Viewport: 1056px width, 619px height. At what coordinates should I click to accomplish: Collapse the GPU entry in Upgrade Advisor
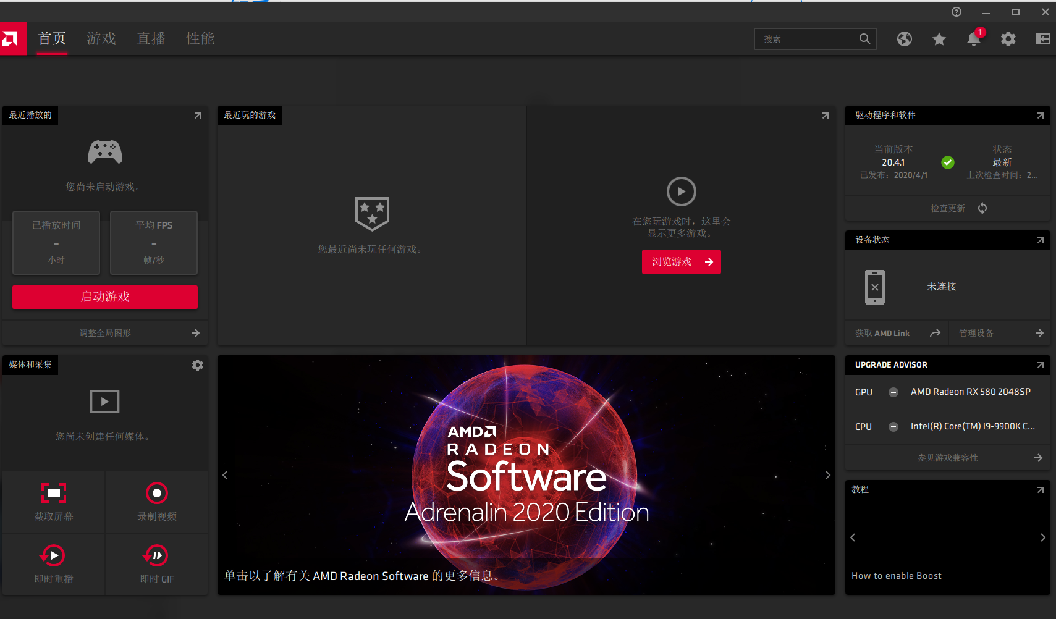tap(893, 392)
